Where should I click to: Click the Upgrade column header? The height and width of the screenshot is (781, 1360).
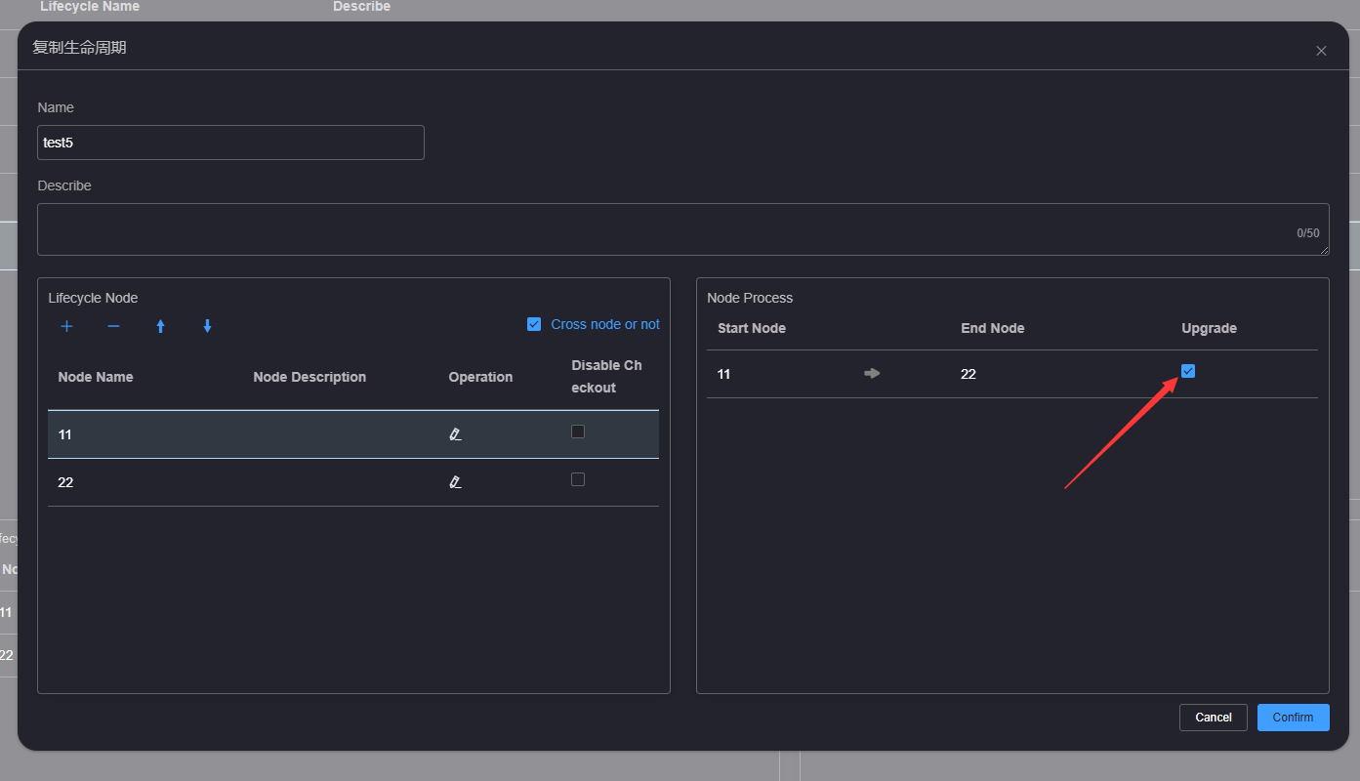1210,328
